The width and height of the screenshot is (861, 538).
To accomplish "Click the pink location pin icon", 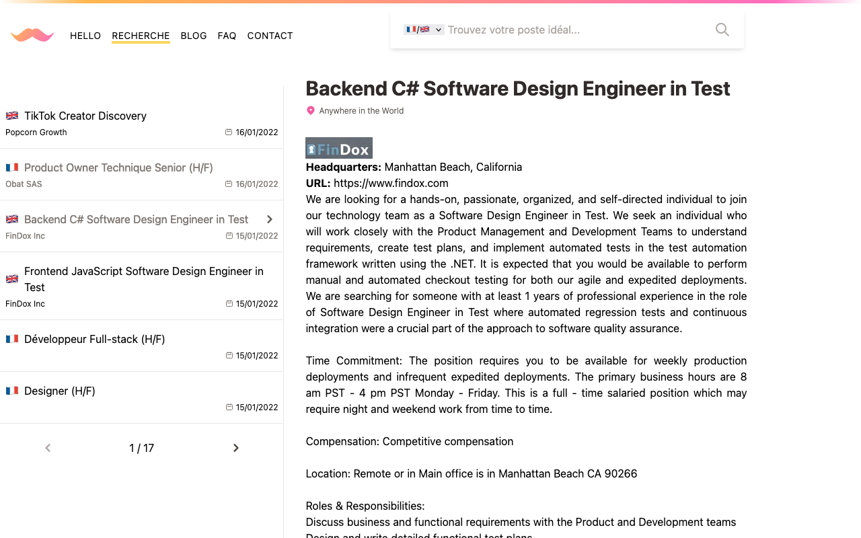I will [x=310, y=110].
